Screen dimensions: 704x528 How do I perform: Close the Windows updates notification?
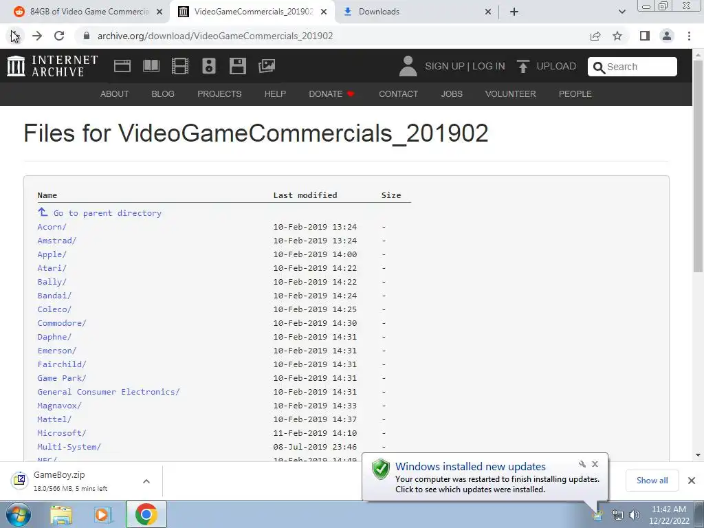coord(595,464)
